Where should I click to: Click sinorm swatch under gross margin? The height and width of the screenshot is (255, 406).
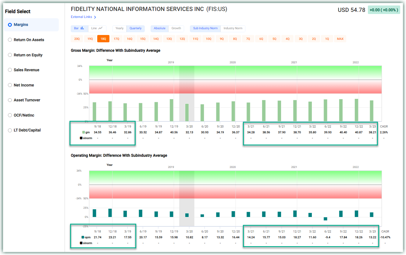81,138
